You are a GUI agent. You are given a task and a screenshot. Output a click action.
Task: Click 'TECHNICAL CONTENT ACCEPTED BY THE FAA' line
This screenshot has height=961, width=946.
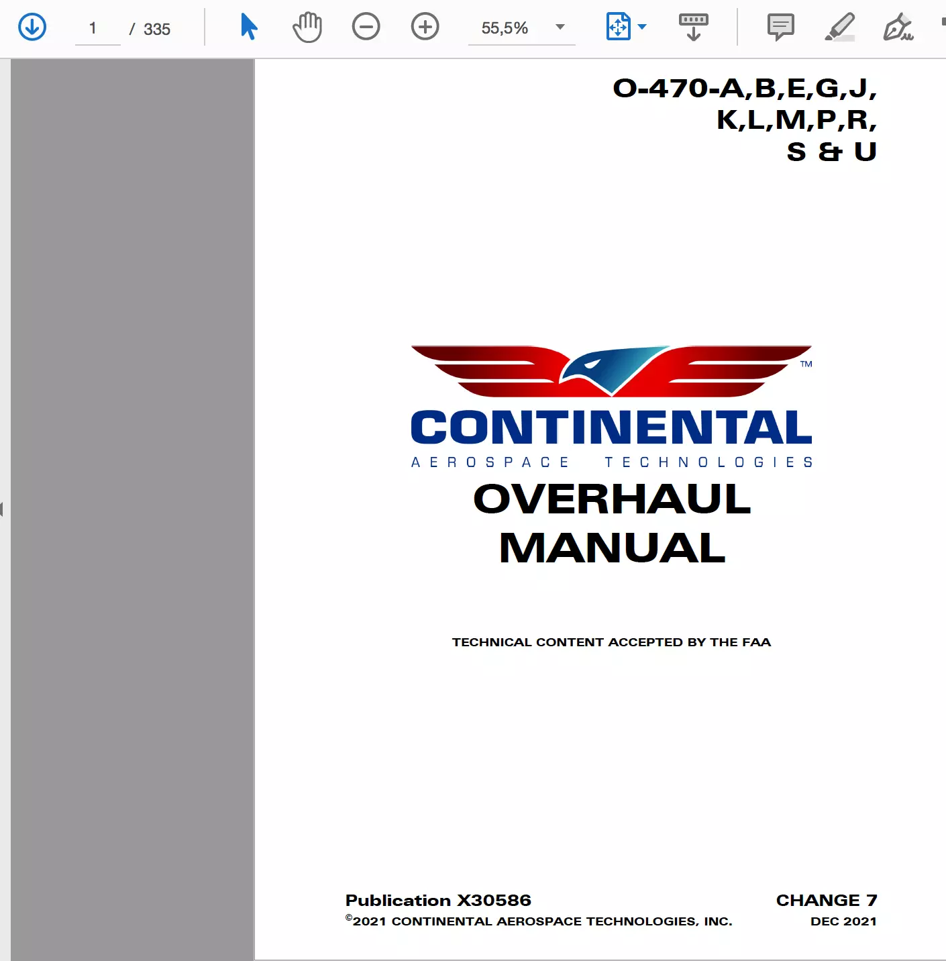pyautogui.click(x=611, y=642)
